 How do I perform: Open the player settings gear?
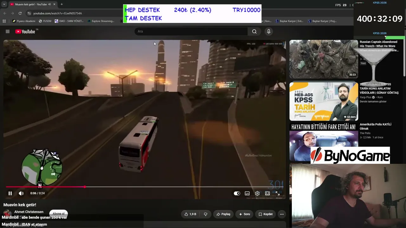(x=257, y=193)
